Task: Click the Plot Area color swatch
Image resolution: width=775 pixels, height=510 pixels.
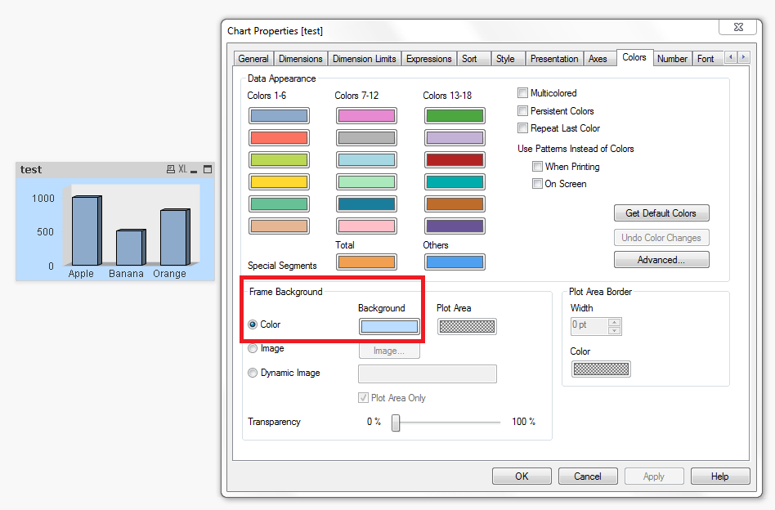Action: [x=467, y=326]
